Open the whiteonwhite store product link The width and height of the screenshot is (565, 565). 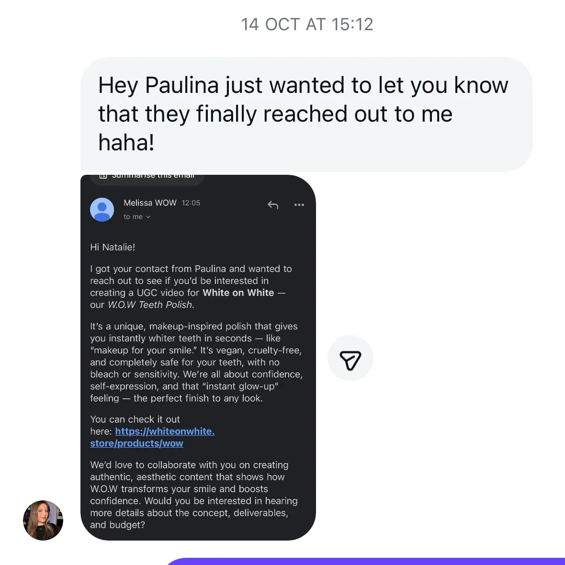click(x=165, y=431)
